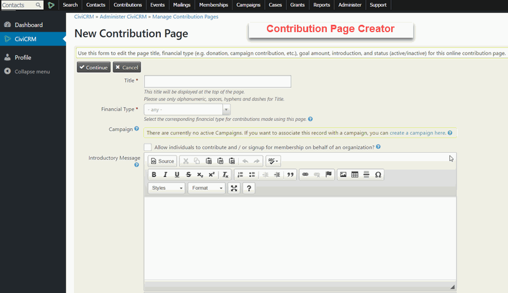Open help icon under Introductory Message
This screenshot has height=293, width=508.
coord(137,165)
